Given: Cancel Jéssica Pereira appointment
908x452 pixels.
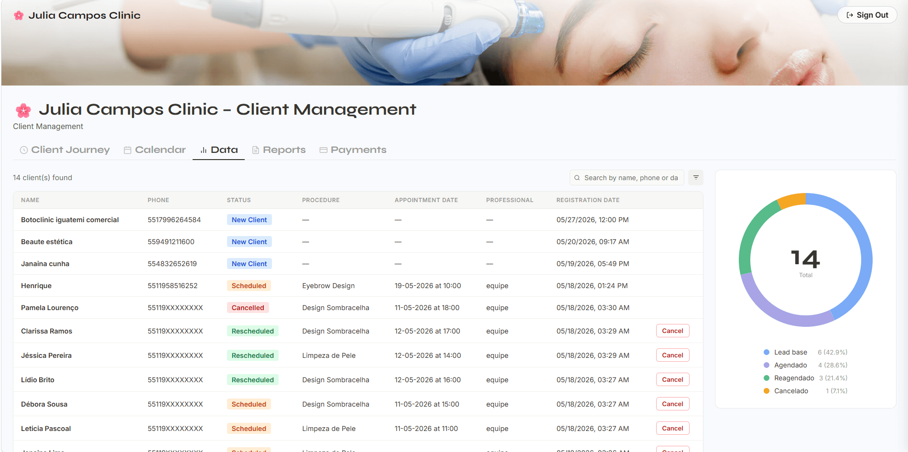Looking at the screenshot, I should 672,355.
